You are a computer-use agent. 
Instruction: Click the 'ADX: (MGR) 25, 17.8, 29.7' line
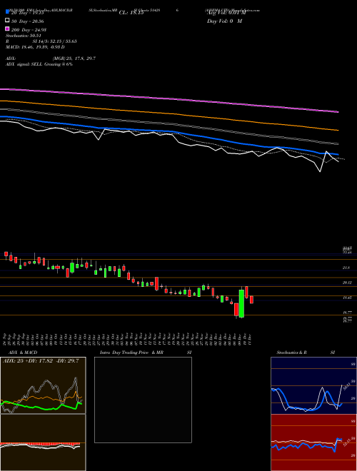tap(51, 59)
